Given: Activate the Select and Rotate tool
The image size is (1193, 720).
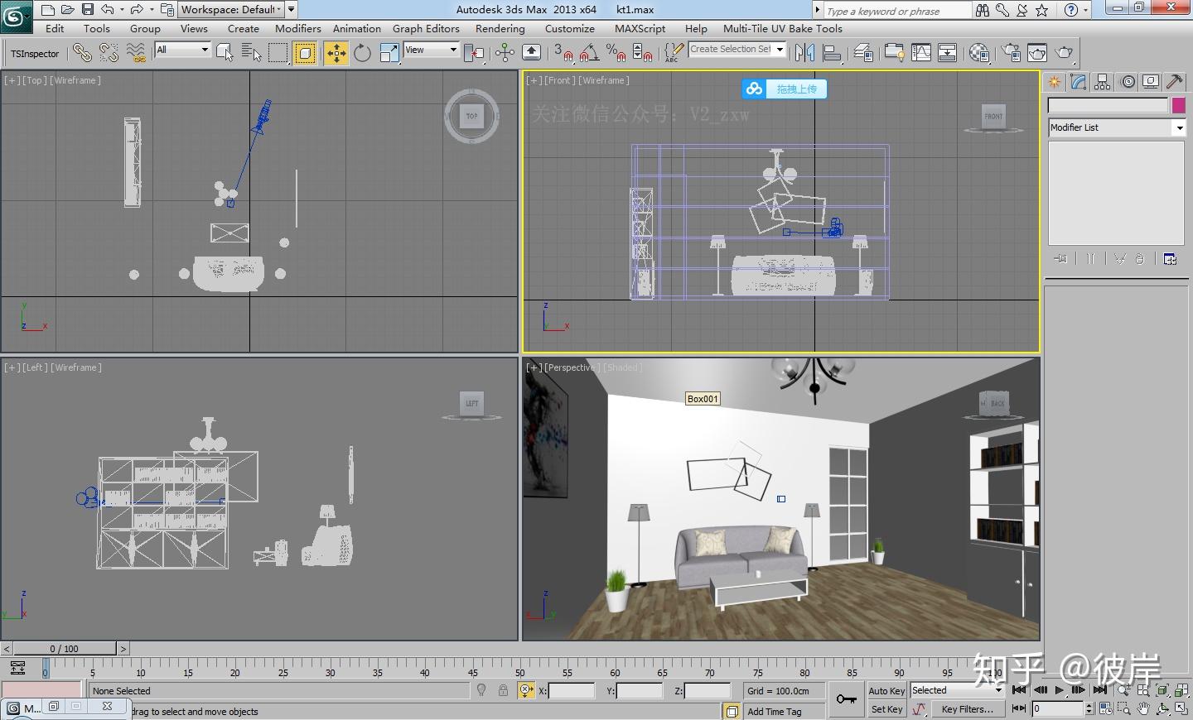Looking at the screenshot, I should point(362,53).
